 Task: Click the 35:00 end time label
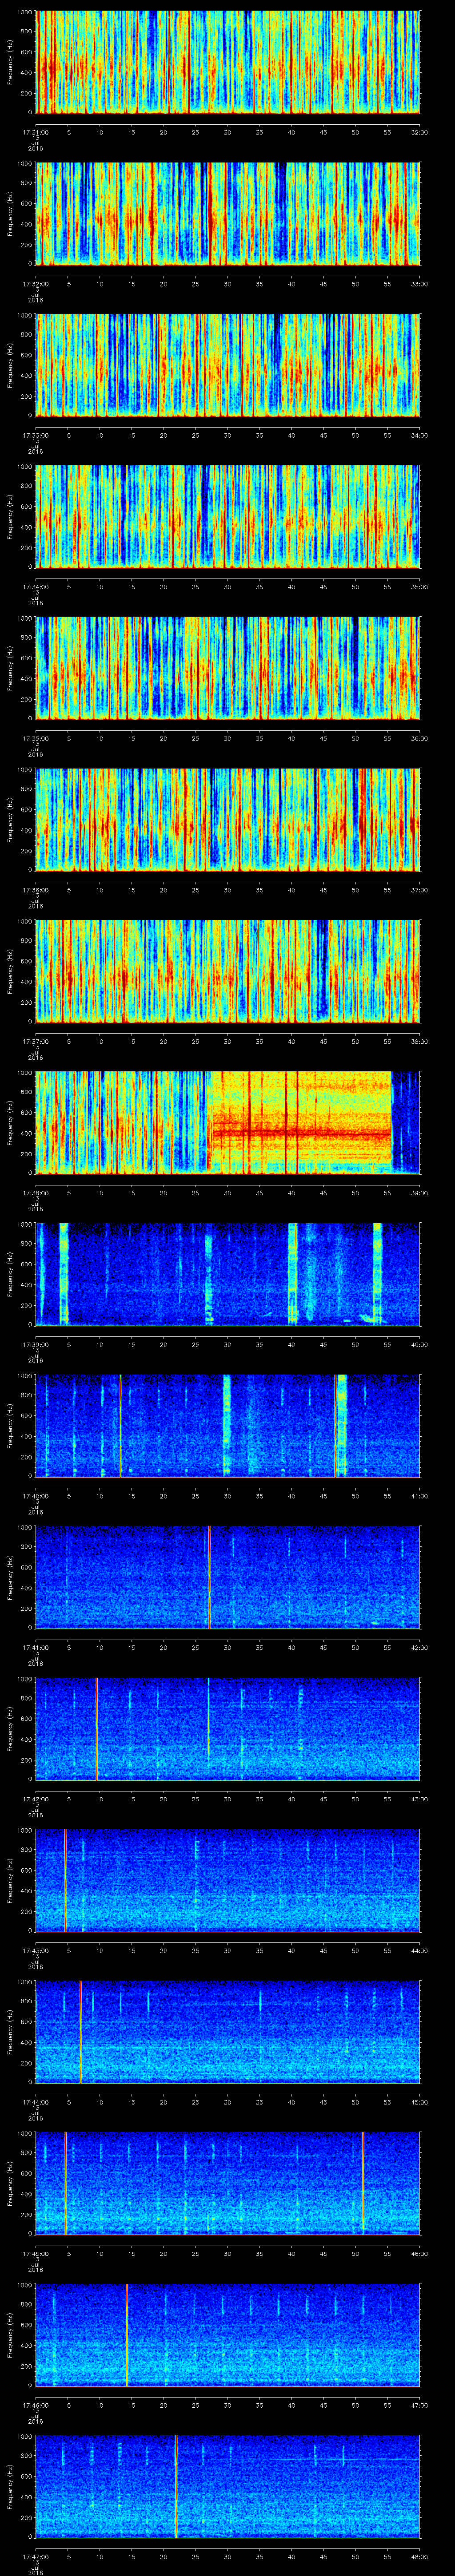pyautogui.click(x=419, y=586)
